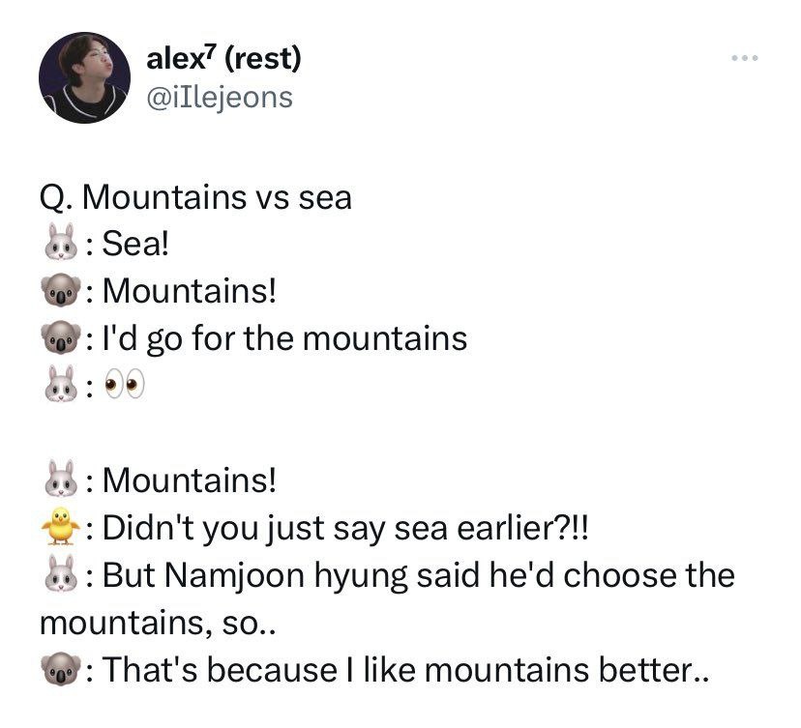Click the "Sea!" reply text
This screenshot has height=728, width=801.
pos(134,244)
